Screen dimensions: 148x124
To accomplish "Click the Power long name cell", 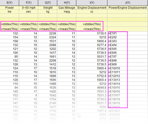I will 9,8.
